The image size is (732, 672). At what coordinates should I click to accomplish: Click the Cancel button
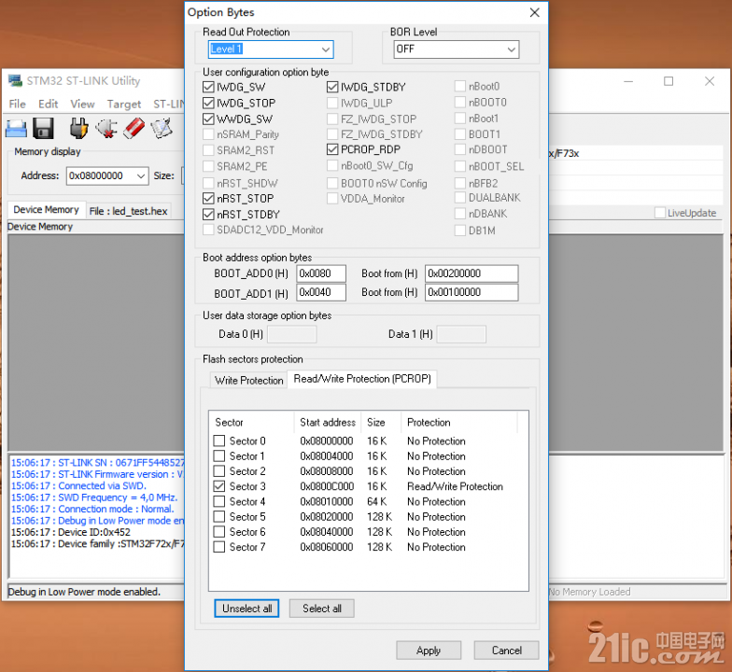pyautogui.click(x=506, y=650)
